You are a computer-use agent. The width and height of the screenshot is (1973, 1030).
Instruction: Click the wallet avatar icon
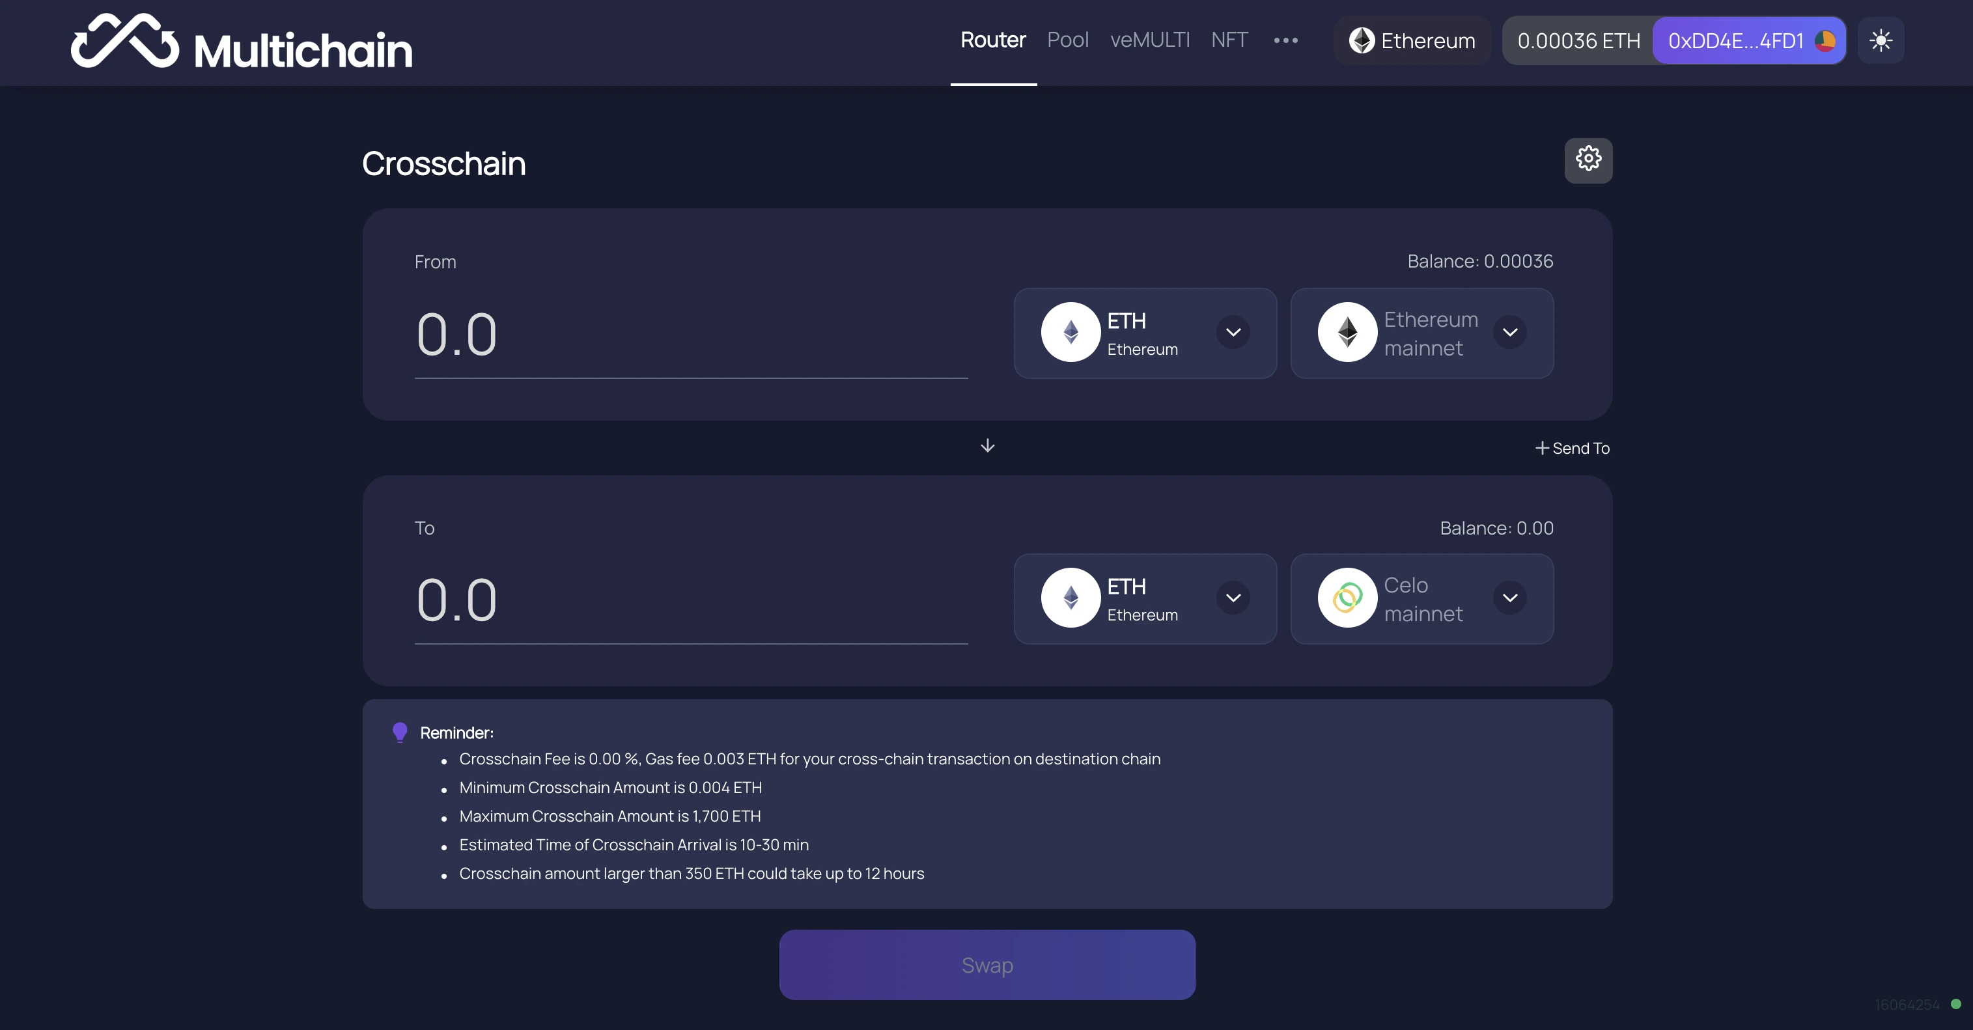click(x=1825, y=40)
